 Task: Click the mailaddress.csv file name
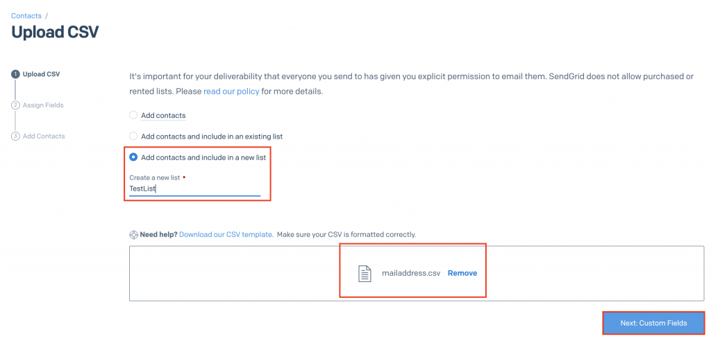click(x=411, y=273)
